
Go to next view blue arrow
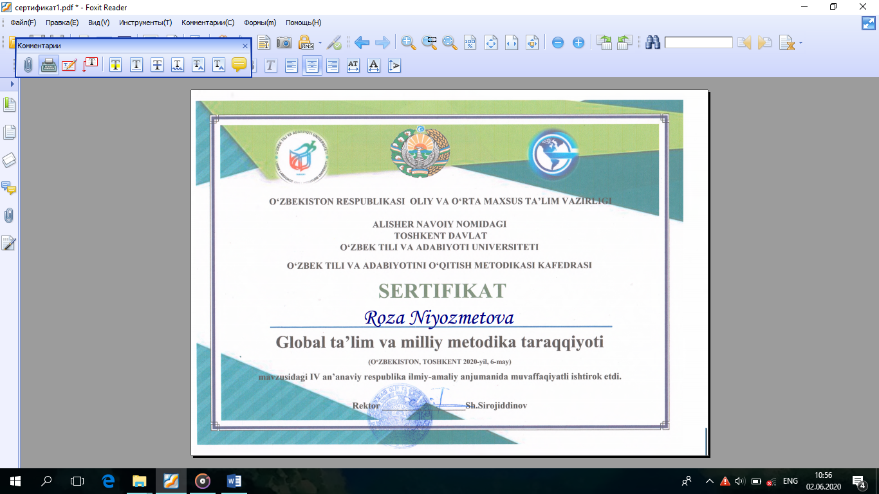[382, 43]
